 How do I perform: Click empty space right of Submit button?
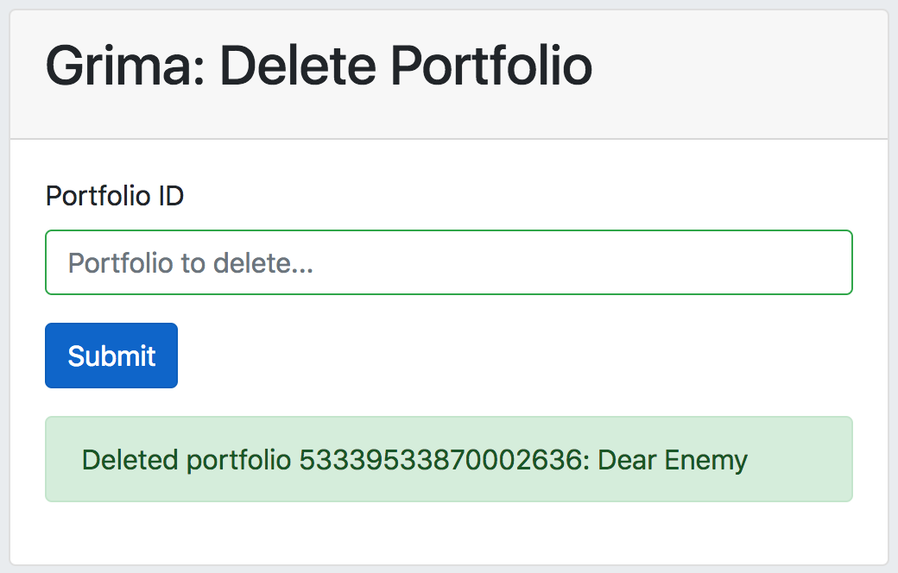coord(518,356)
